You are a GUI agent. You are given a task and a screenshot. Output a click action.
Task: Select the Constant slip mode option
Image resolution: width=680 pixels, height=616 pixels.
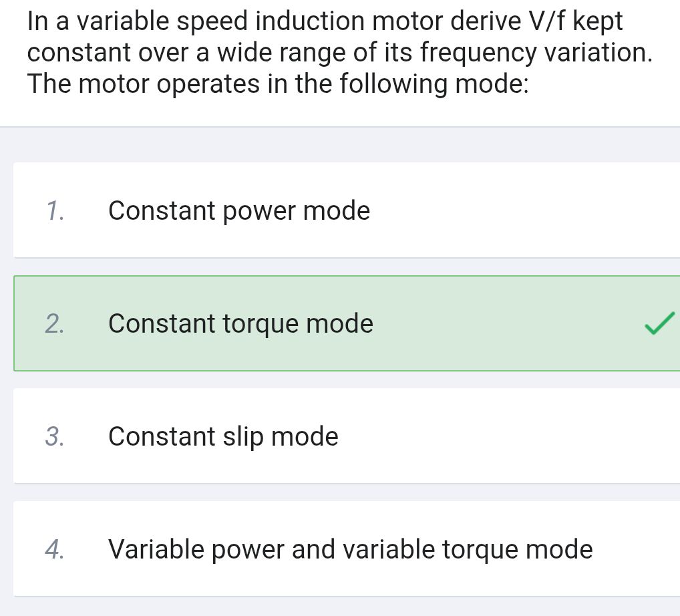(224, 436)
